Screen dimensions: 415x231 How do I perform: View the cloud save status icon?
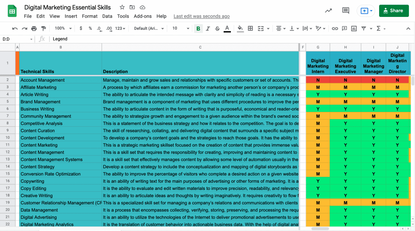click(142, 7)
